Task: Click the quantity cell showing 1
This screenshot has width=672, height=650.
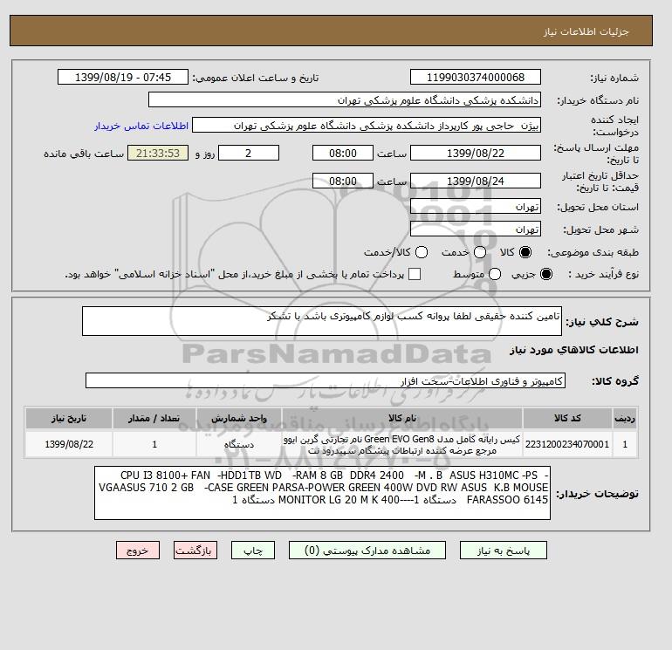Action: tap(154, 444)
